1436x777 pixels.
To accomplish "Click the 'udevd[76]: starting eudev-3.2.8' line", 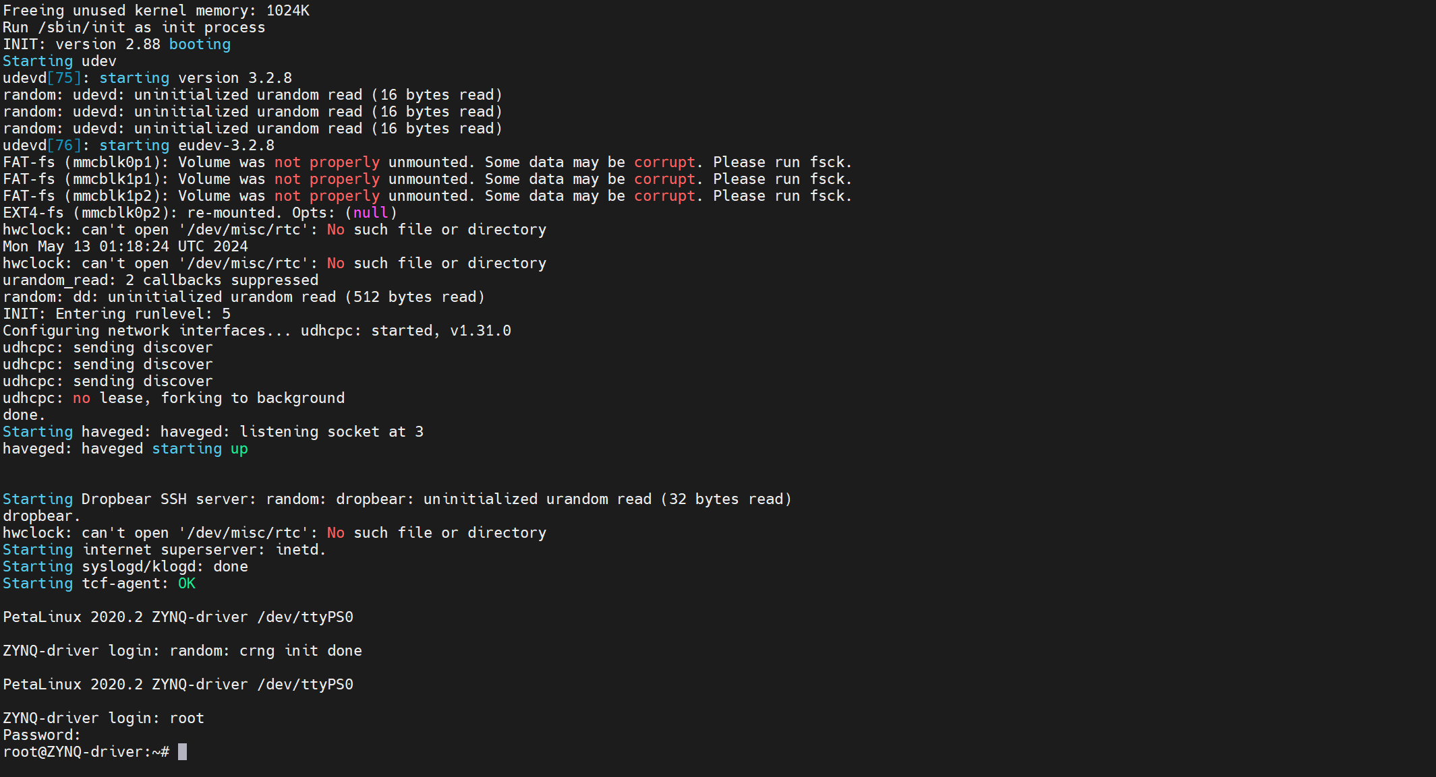I will [139, 145].
